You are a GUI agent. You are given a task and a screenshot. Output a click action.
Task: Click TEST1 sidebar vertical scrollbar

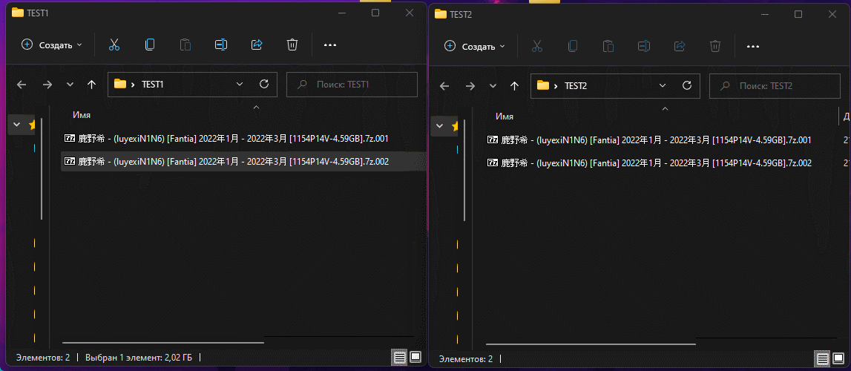click(x=42, y=168)
